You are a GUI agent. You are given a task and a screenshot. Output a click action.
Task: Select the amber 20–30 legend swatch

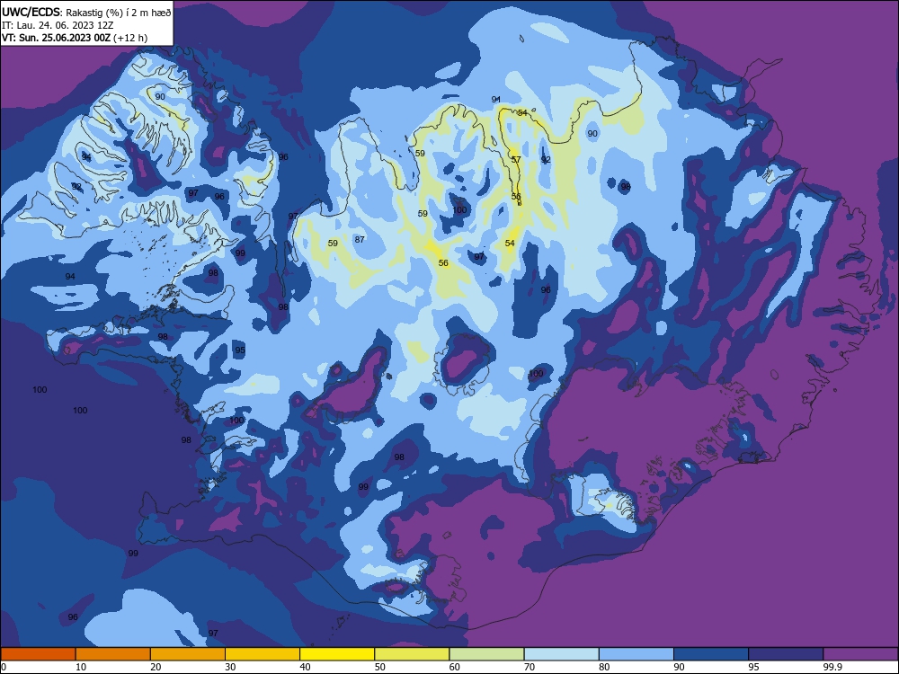(188, 654)
